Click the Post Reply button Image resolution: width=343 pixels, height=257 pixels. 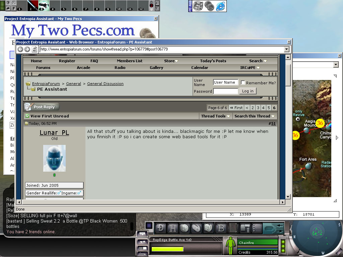pos(42,107)
